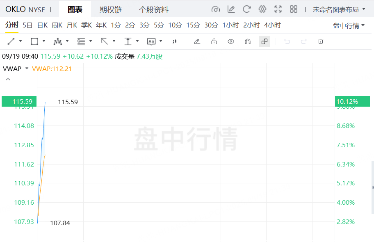Select the 1小时 timeframe
The height and width of the screenshot is (242, 374).
point(230,25)
